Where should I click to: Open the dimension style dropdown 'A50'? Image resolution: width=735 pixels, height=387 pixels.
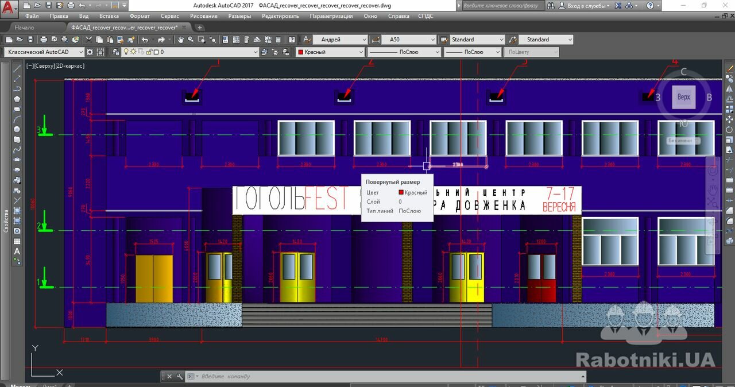pos(408,40)
